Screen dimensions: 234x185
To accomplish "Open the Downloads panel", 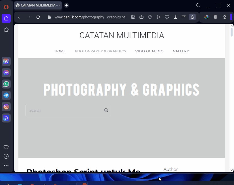I will pyautogui.click(x=175, y=17).
